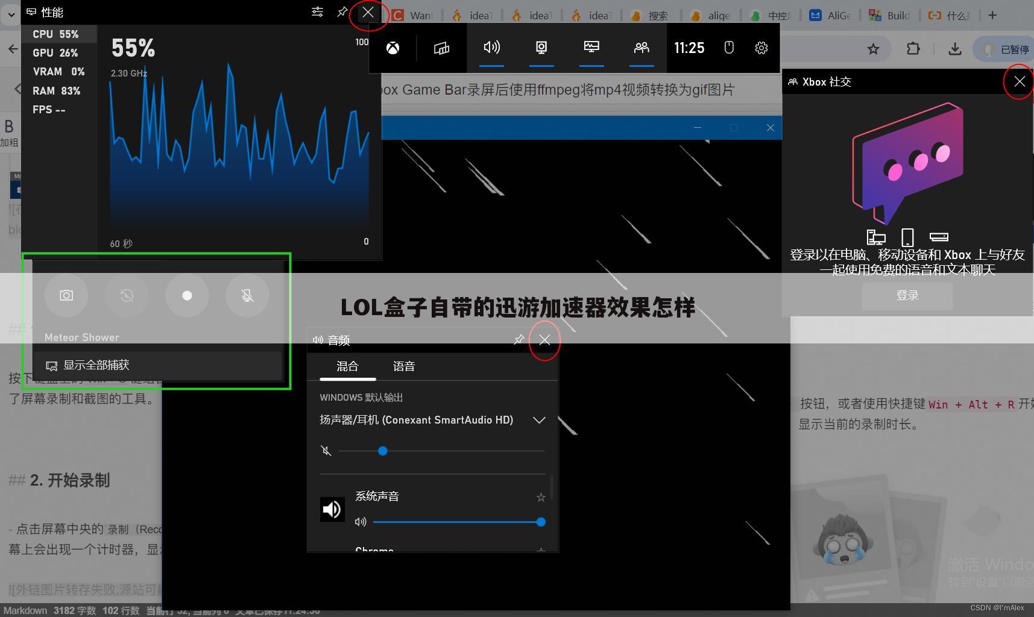
Task: Go back in the browser
Action: (x=13, y=49)
